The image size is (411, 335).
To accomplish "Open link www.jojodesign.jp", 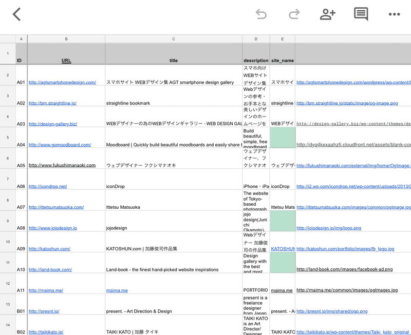I will coord(53,228).
